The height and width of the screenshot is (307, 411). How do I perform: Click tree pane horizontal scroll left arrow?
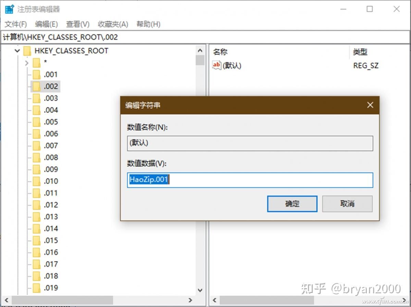pos(6,300)
